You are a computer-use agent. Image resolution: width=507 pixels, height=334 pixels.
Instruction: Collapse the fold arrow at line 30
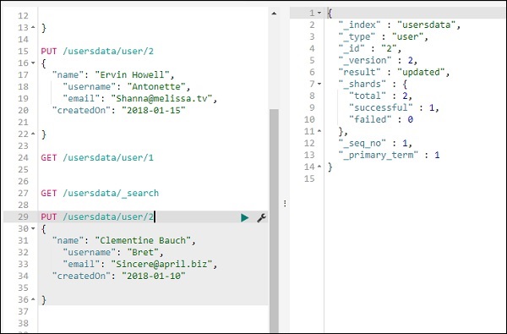pyautogui.click(x=33, y=228)
